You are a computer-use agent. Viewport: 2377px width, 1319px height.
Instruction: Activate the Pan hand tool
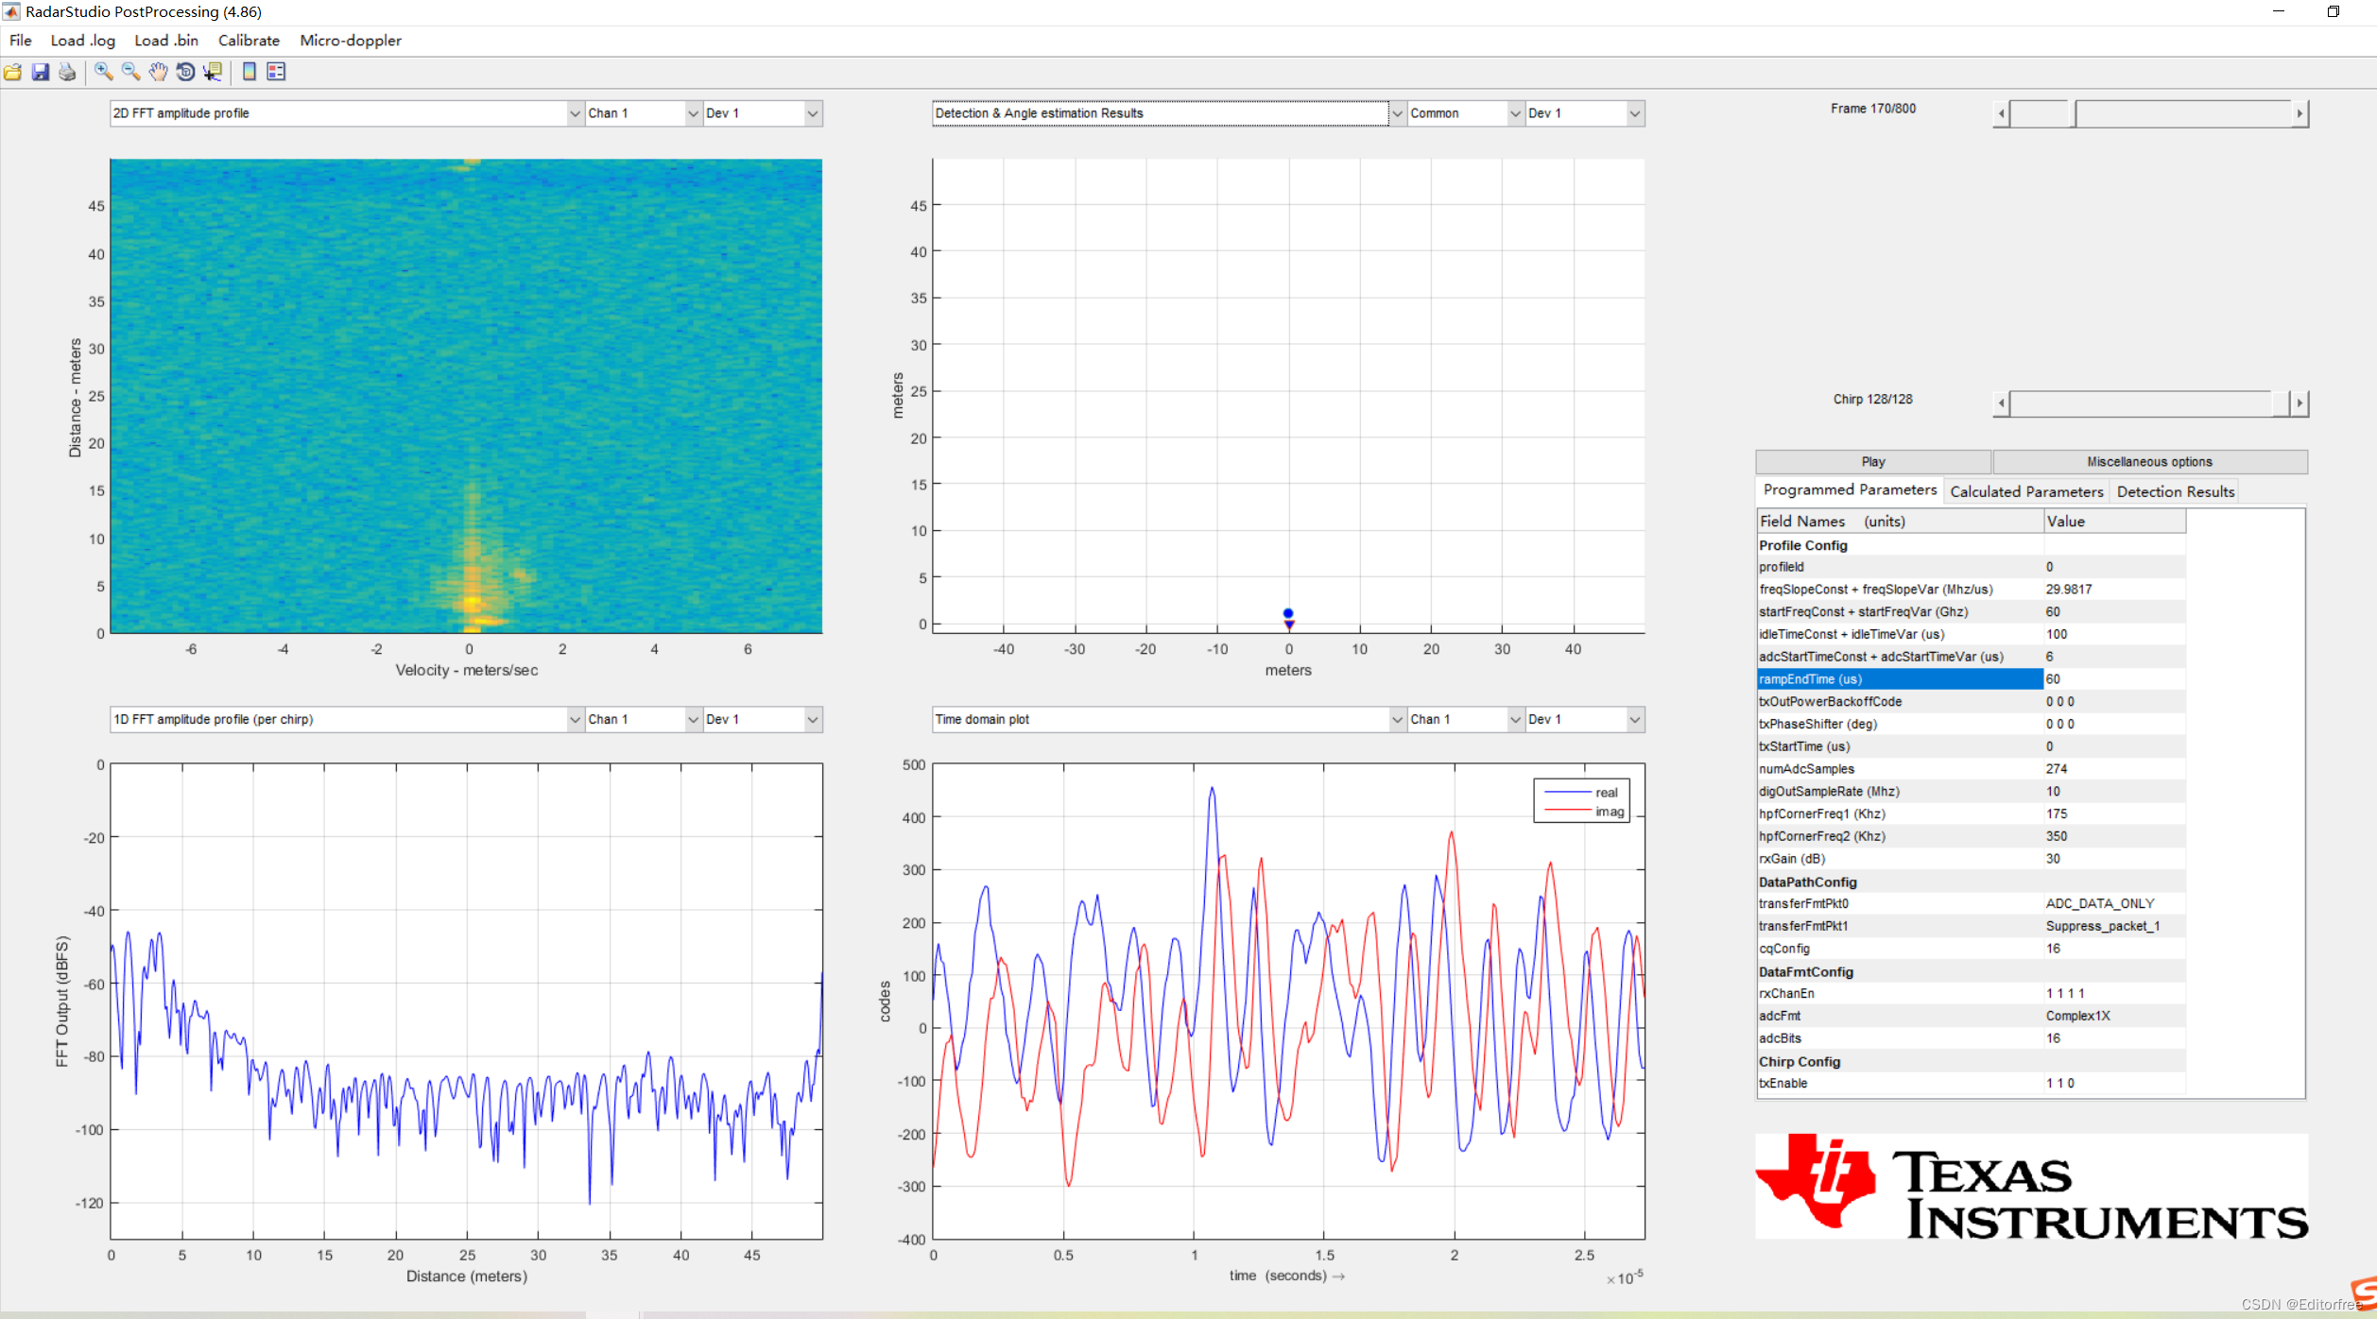click(158, 72)
